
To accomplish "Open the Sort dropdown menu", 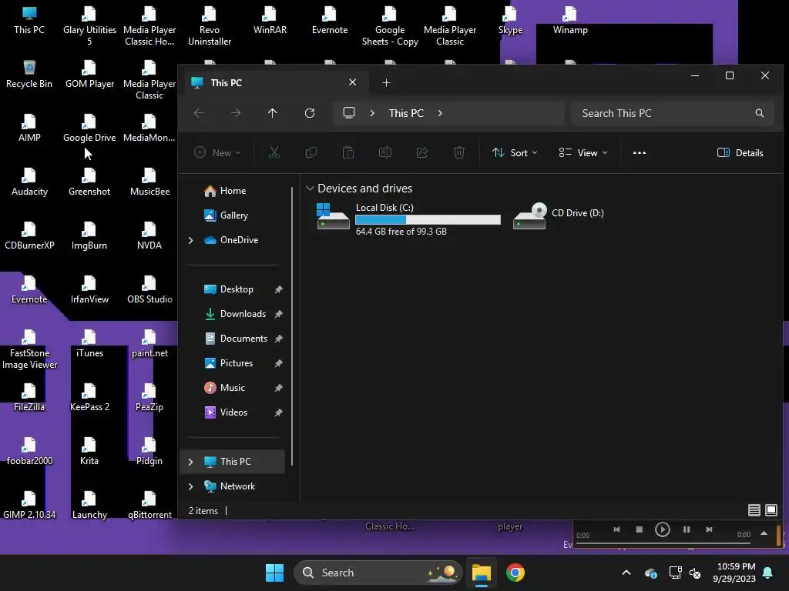I will (515, 153).
